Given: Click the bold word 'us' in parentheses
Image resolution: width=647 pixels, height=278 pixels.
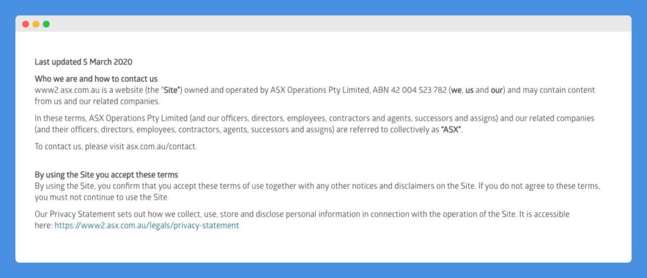Looking at the screenshot, I should coord(469,90).
